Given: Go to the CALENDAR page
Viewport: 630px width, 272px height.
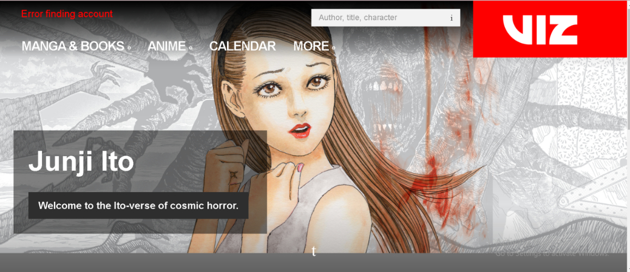Looking at the screenshot, I should (x=242, y=46).
